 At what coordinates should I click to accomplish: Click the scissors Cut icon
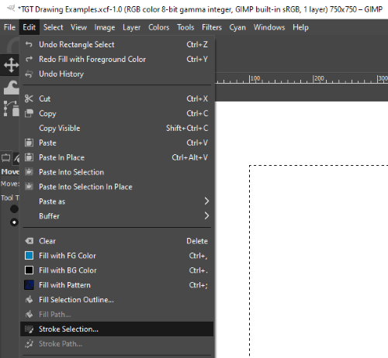pos(29,98)
